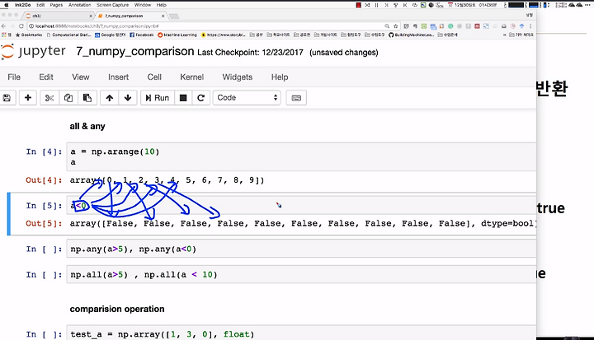Open the Kernel menu
Viewport: 594px width, 340px height.
191,77
